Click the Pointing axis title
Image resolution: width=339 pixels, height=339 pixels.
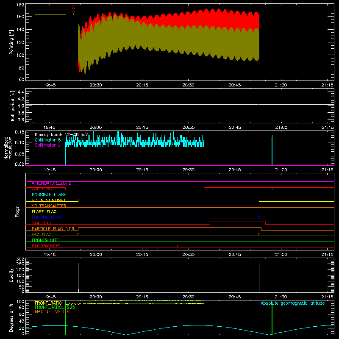11,42
